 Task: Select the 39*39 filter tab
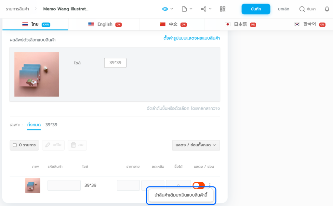[x=51, y=125]
